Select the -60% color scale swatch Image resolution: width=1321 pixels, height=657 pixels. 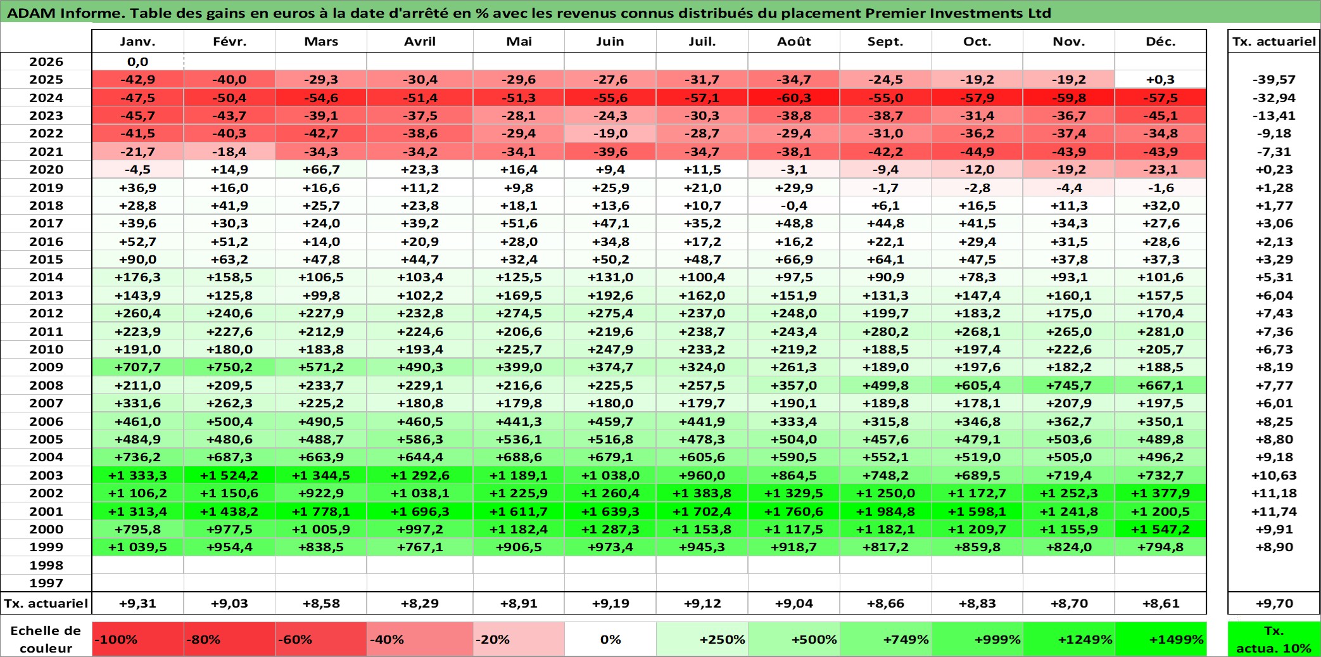[x=321, y=639]
